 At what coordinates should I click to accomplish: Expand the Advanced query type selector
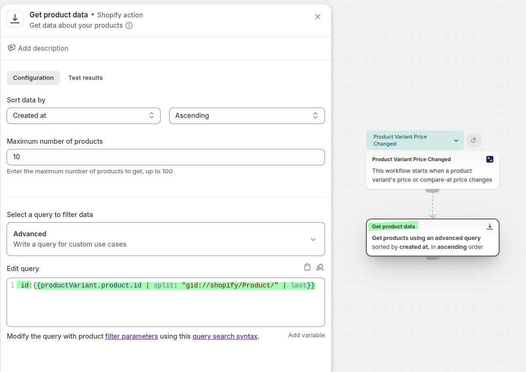point(165,239)
